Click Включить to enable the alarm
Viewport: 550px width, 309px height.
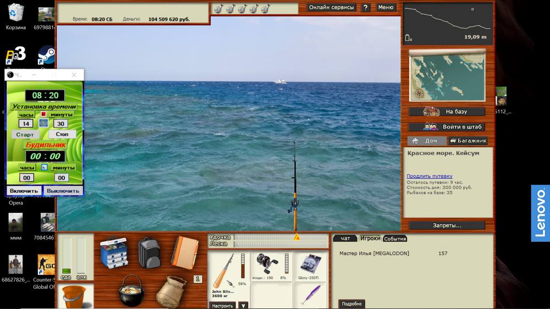pyautogui.click(x=24, y=191)
